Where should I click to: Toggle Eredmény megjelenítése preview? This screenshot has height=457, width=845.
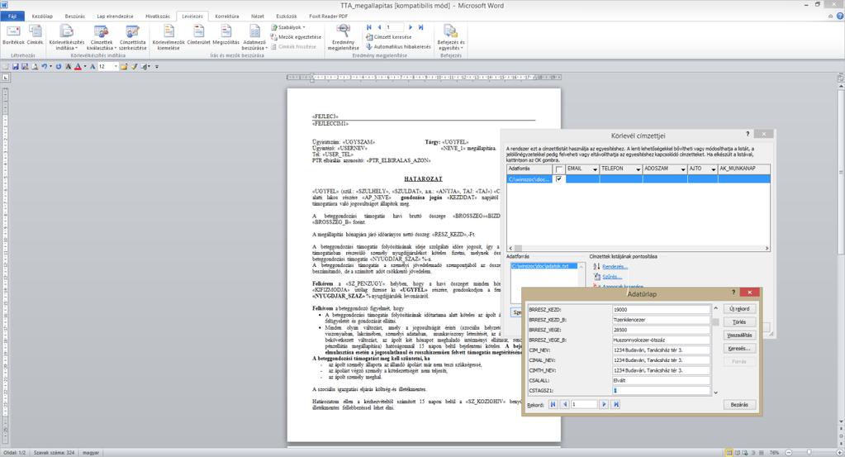[x=344, y=37]
